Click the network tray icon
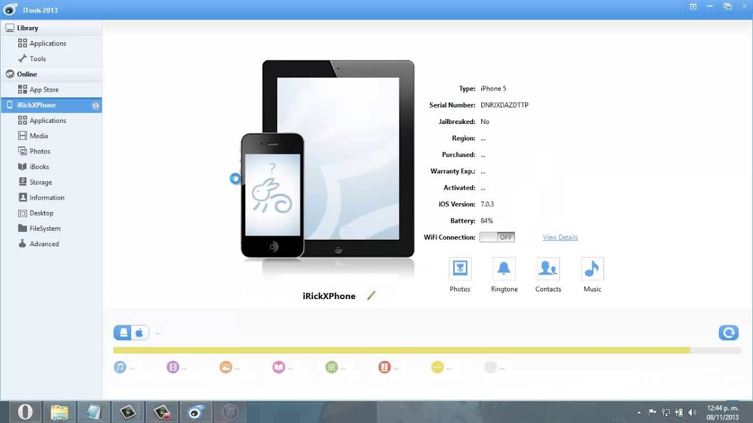The height and width of the screenshot is (423, 753). point(666,412)
